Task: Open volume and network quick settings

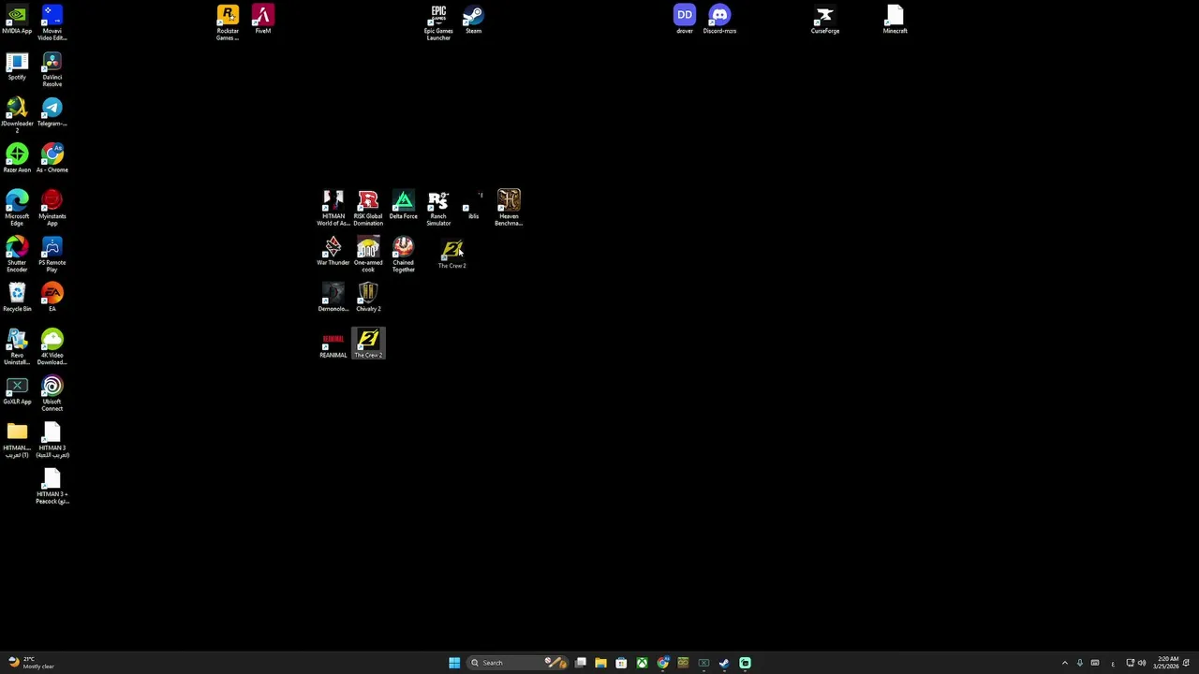Action: 1136,663
